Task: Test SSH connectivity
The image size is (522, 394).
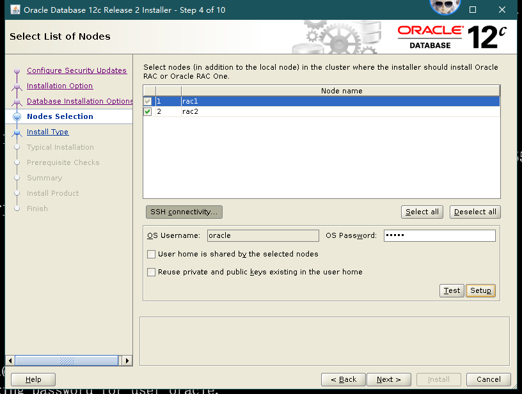Action: [452, 290]
